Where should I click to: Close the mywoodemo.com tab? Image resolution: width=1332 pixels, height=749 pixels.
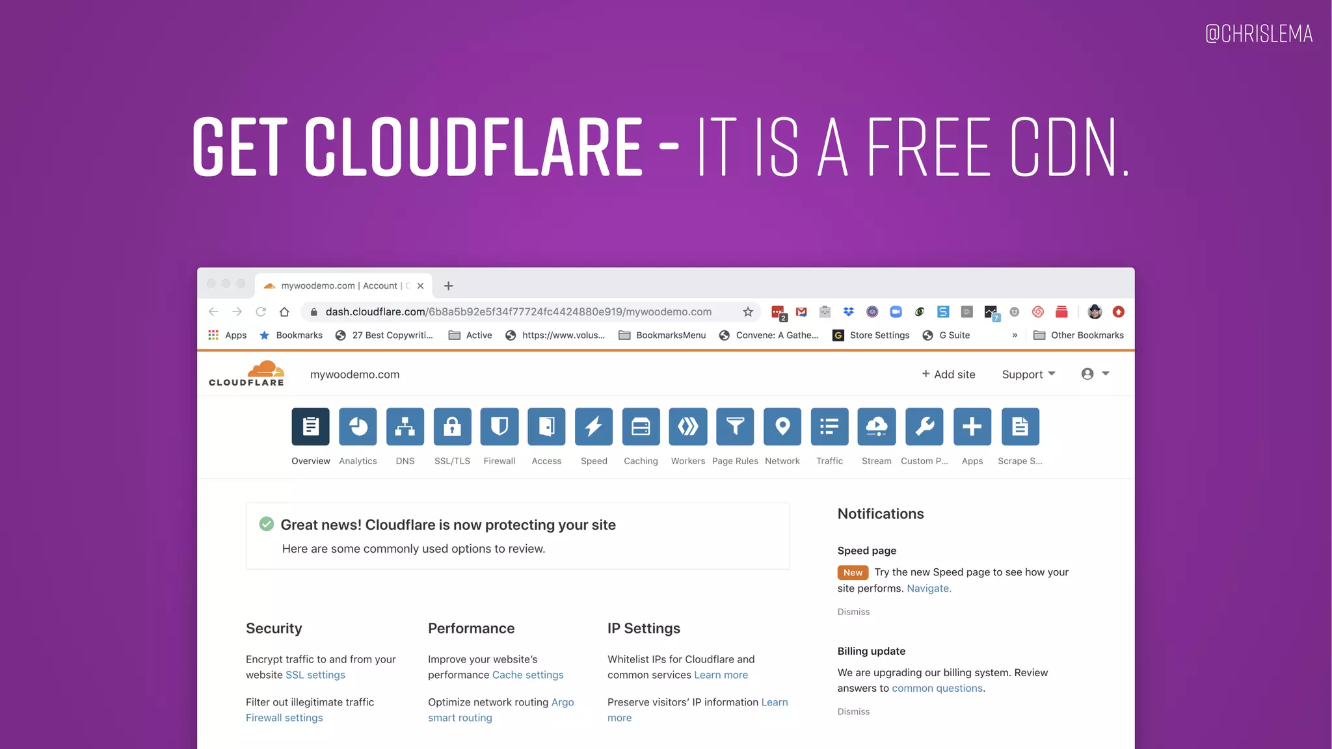click(420, 285)
